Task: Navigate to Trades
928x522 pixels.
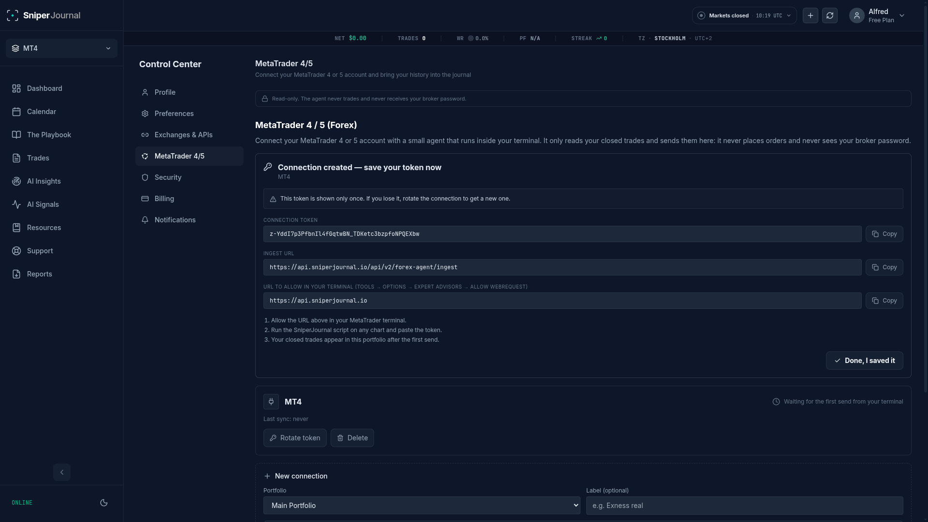Action: (x=61, y=158)
